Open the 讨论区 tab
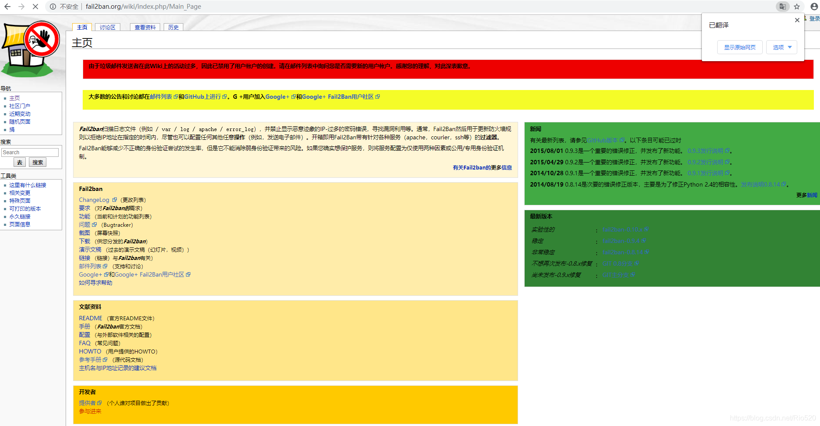The image size is (820, 426). (107, 27)
